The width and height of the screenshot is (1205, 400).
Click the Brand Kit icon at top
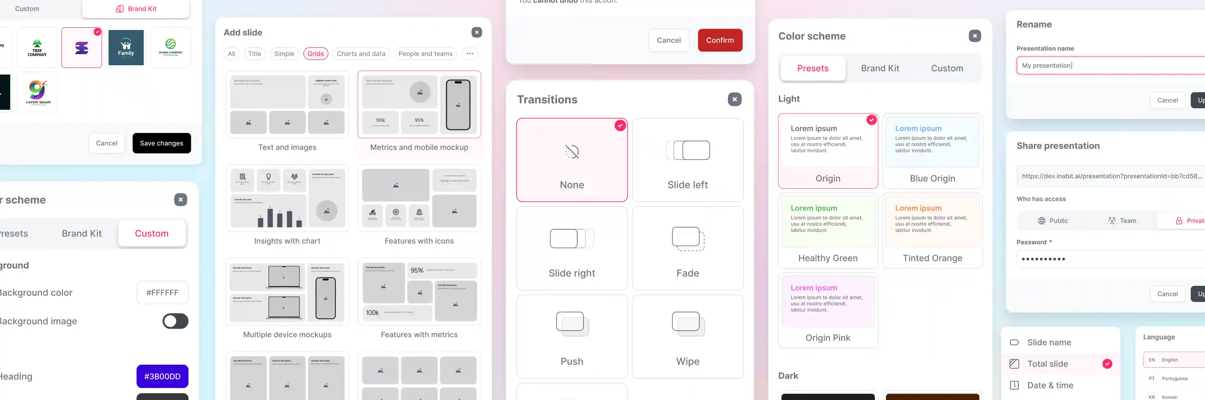pyautogui.click(x=119, y=8)
